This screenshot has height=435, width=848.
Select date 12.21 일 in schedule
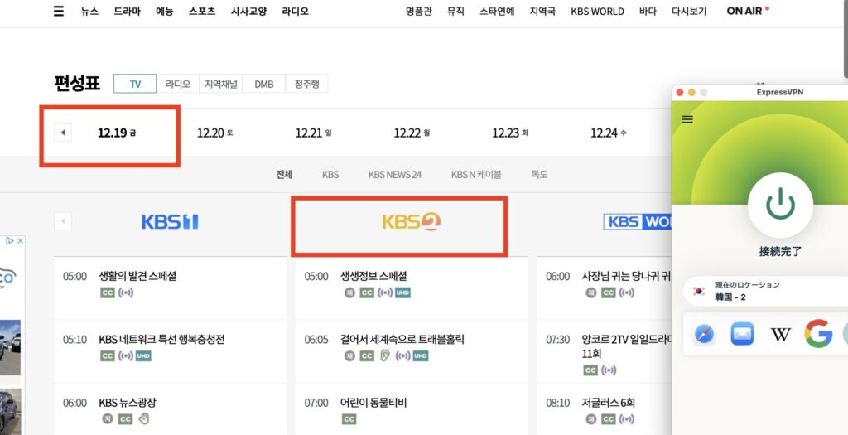pyautogui.click(x=313, y=133)
